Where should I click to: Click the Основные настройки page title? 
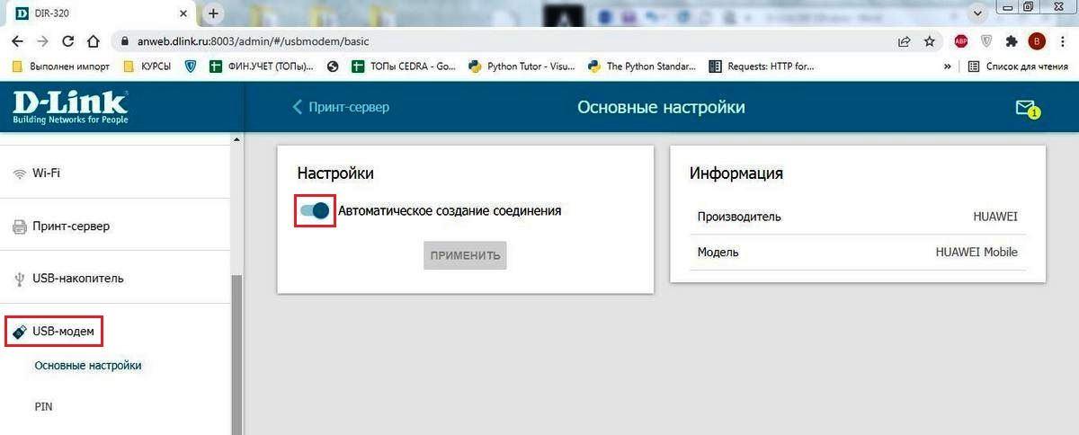(661, 107)
